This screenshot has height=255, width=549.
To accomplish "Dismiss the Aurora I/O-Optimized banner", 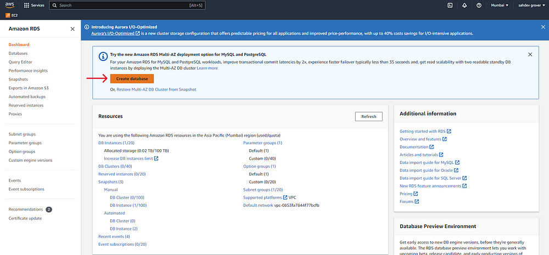I will coord(543,27).
